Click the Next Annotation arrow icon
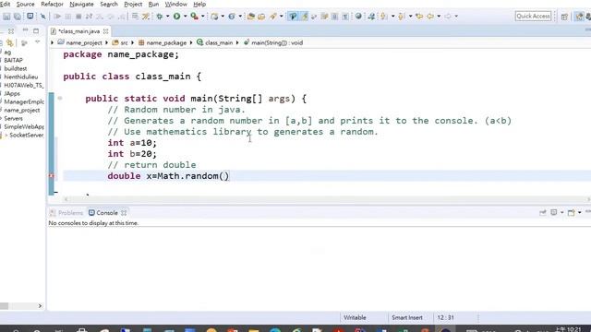Image resolution: width=591 pixels, height=332 pixels. click(384, 17)
